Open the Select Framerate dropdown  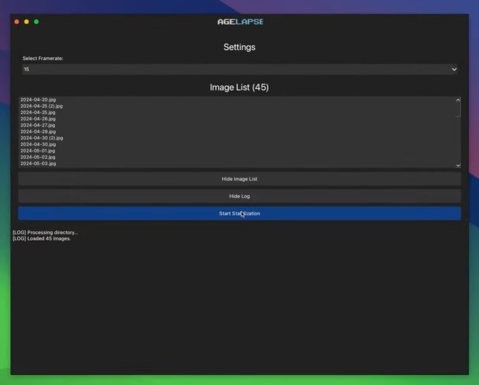tap(240, 69)
